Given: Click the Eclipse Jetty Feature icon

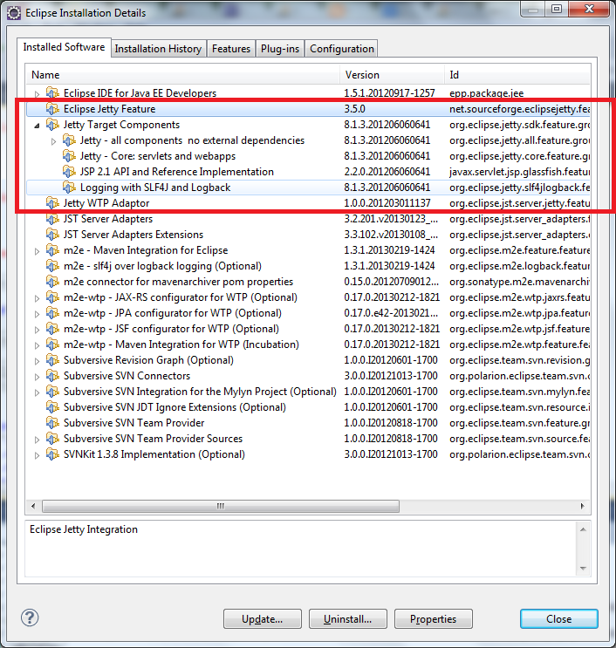Looking at the screenshot, I should (x=52, y=109).
